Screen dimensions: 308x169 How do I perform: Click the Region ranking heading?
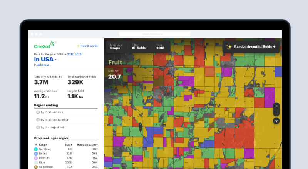tap(46, 105)
